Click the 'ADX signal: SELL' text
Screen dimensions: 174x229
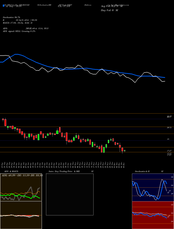pos(12,31)
